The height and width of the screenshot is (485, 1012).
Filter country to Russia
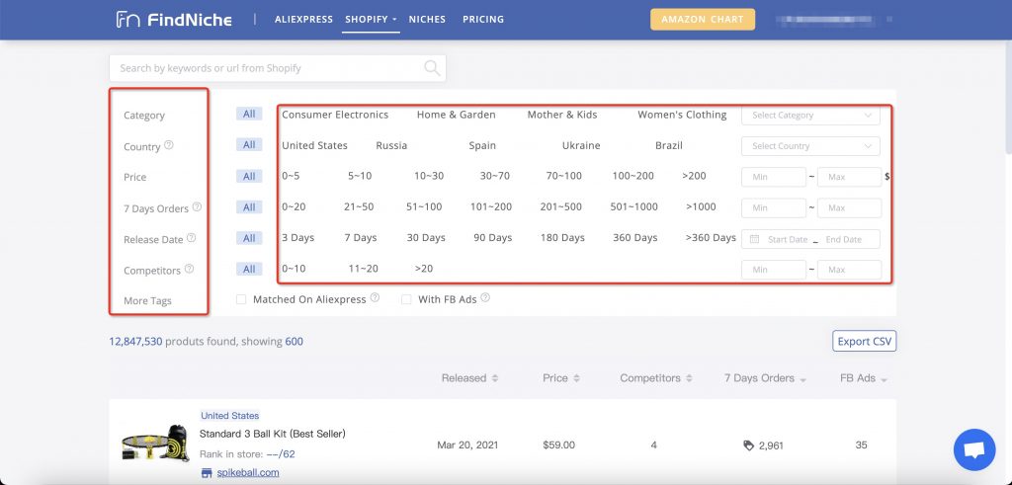click(x=391, y=146)
